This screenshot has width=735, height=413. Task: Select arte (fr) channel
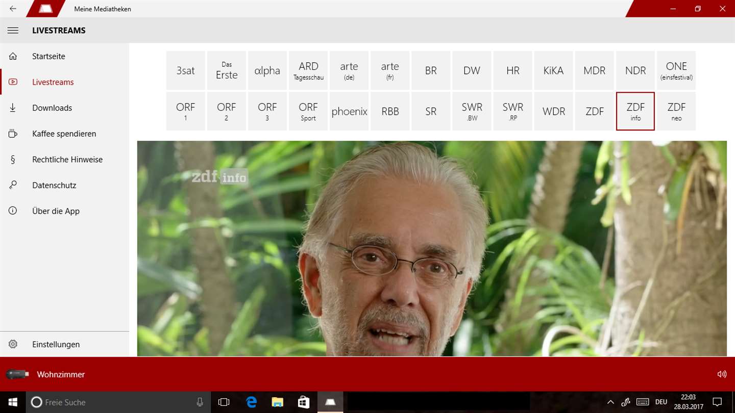pos(390,70)
